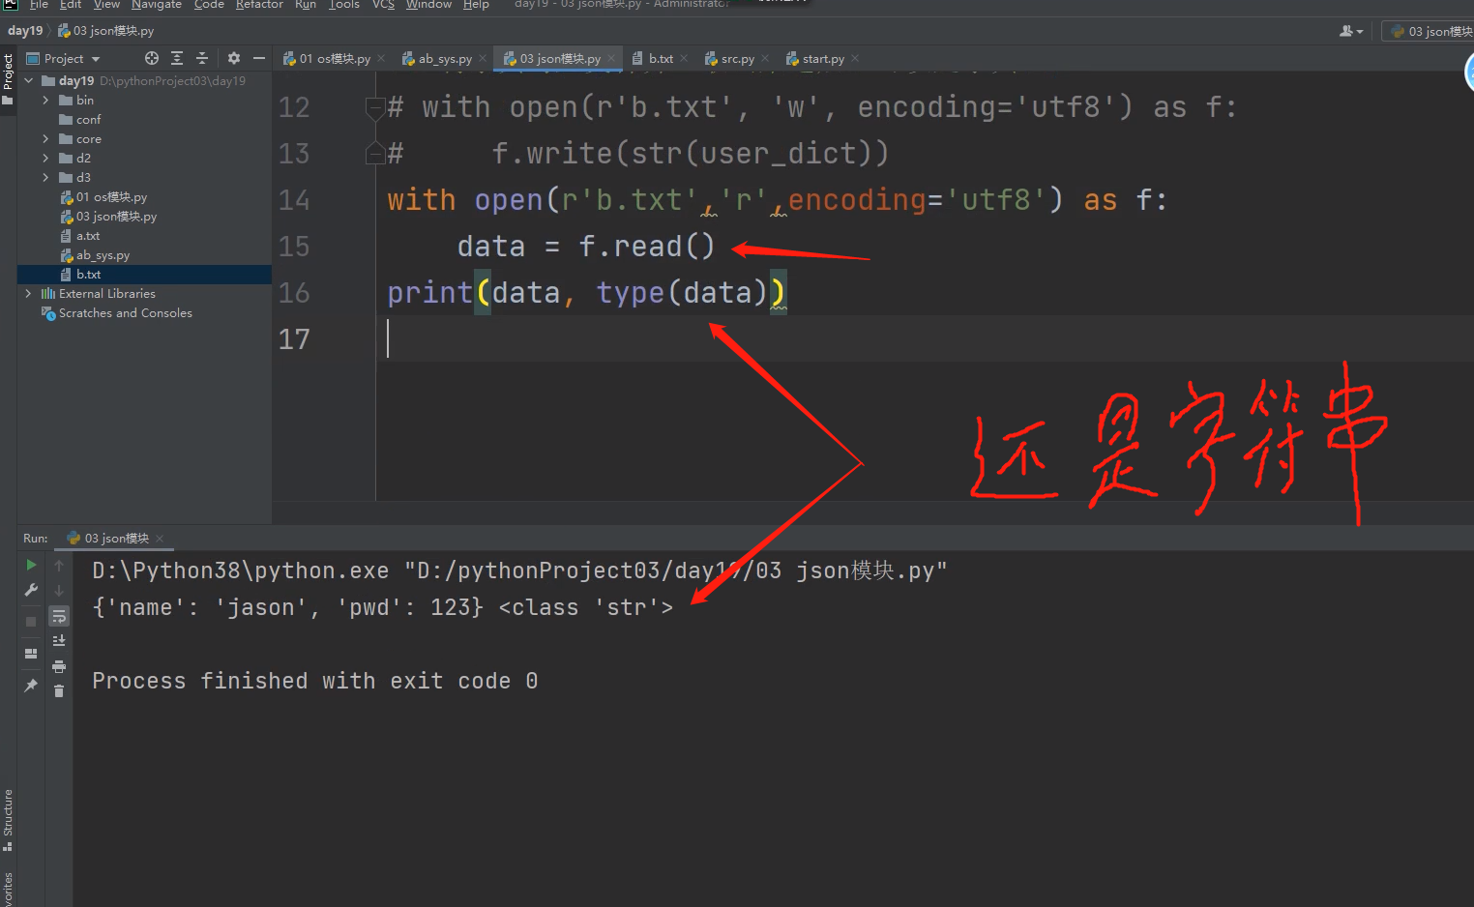The width and height of the screenshot is (1474, 907).
Task: Print the console output
Action: click(59, 666)
